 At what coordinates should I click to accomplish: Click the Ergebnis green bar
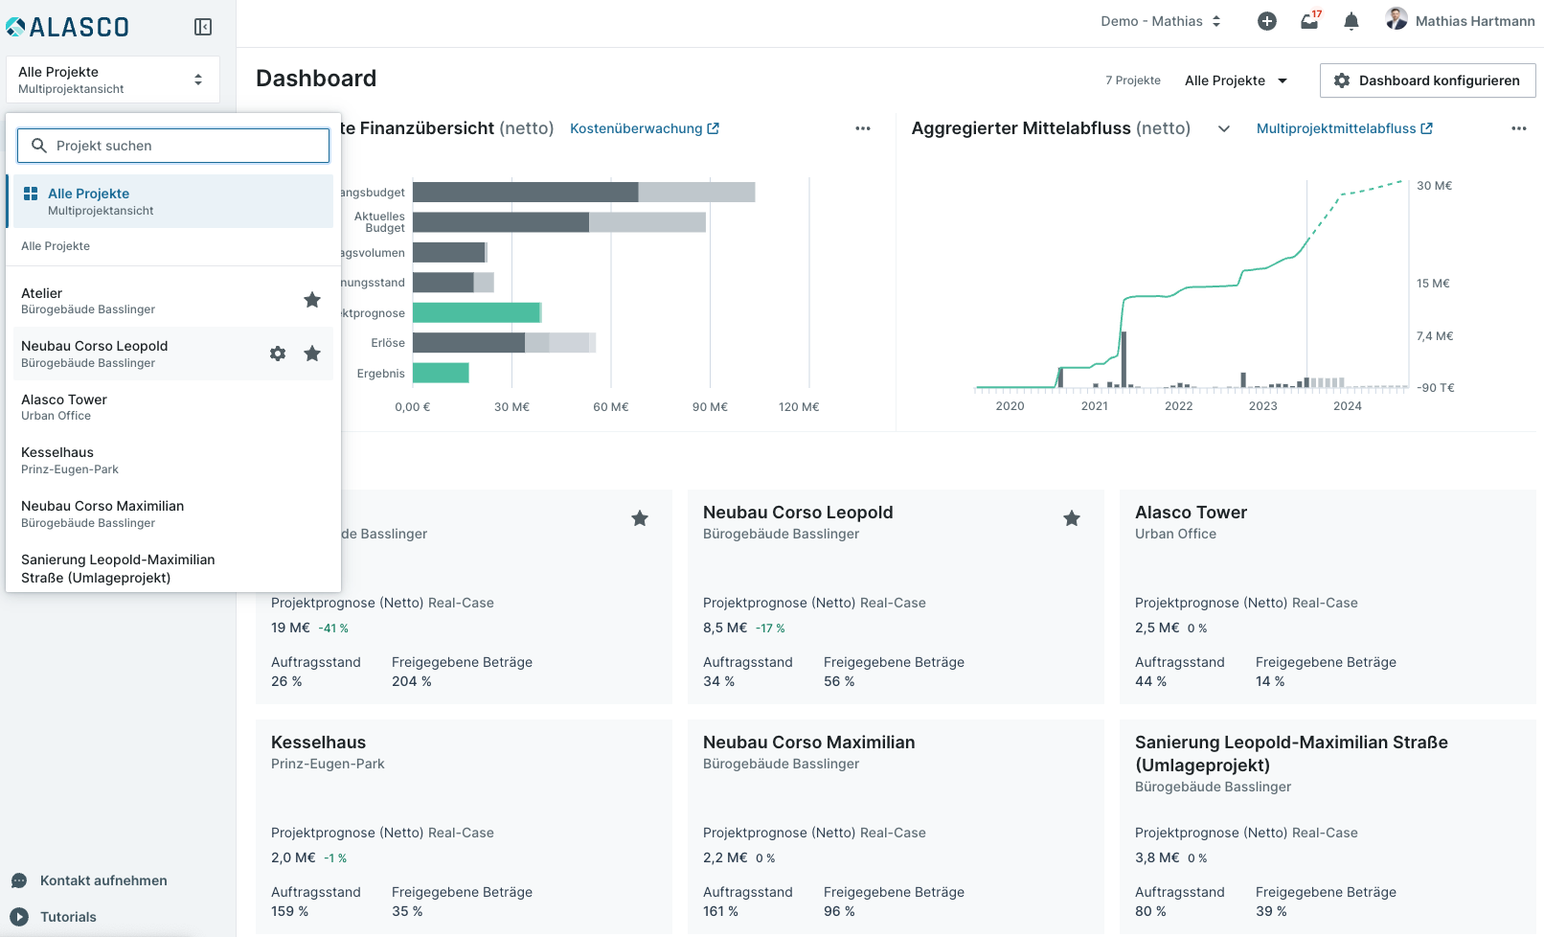click(441, 373)
